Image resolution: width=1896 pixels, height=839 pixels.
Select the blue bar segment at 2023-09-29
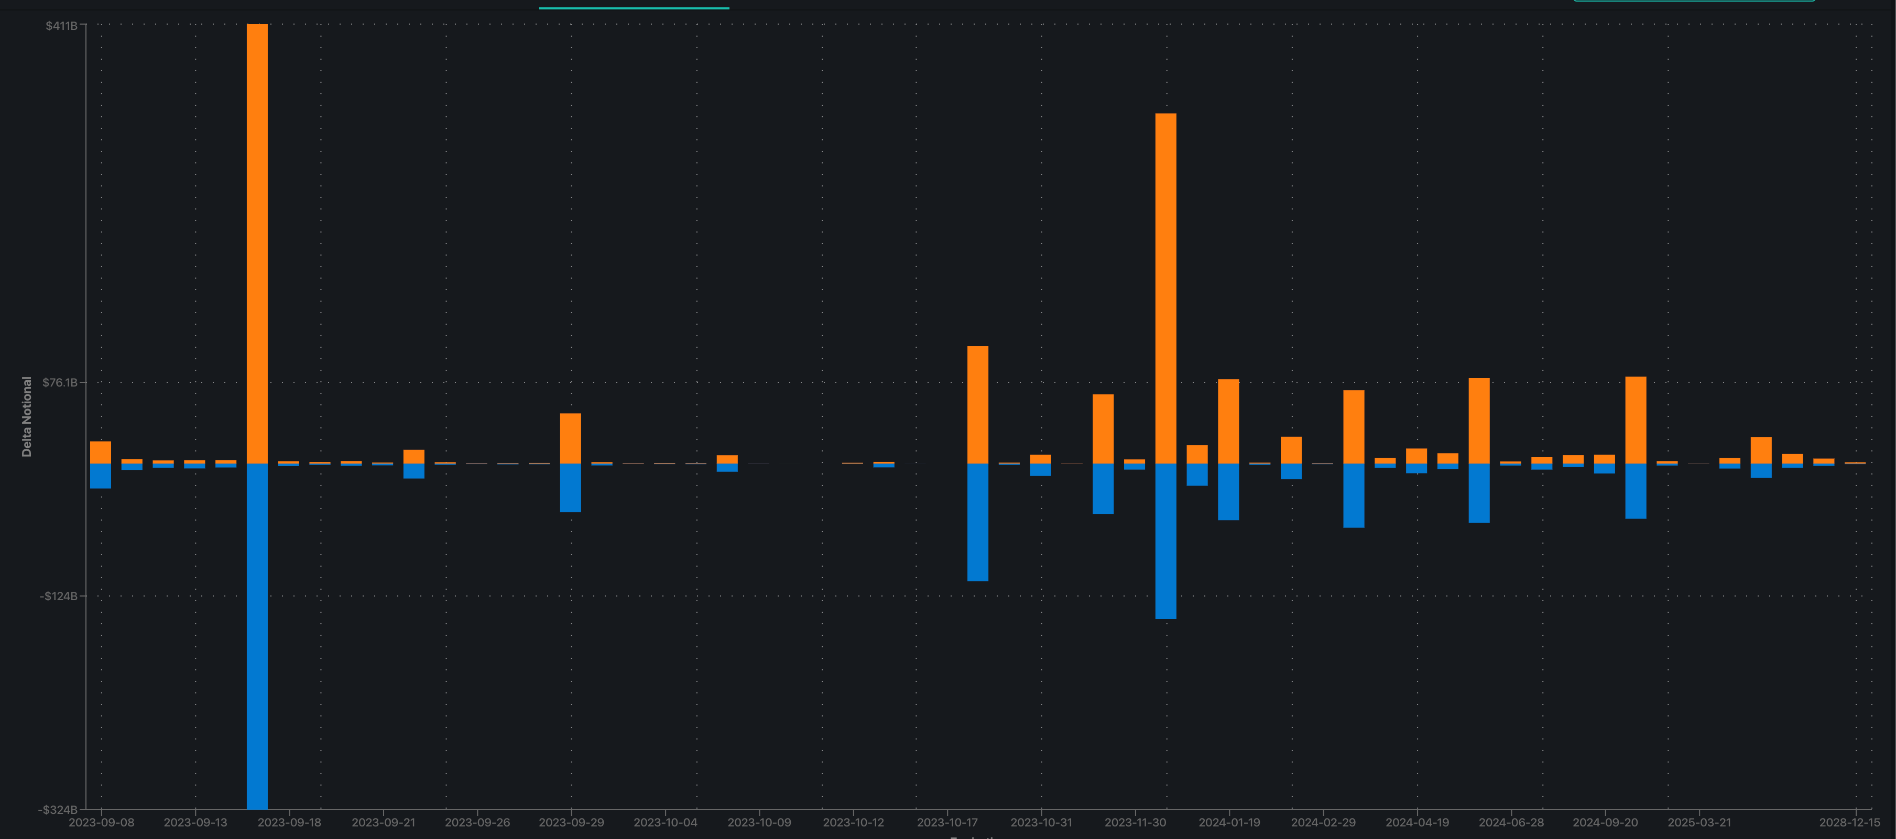[x=570, y=488]
